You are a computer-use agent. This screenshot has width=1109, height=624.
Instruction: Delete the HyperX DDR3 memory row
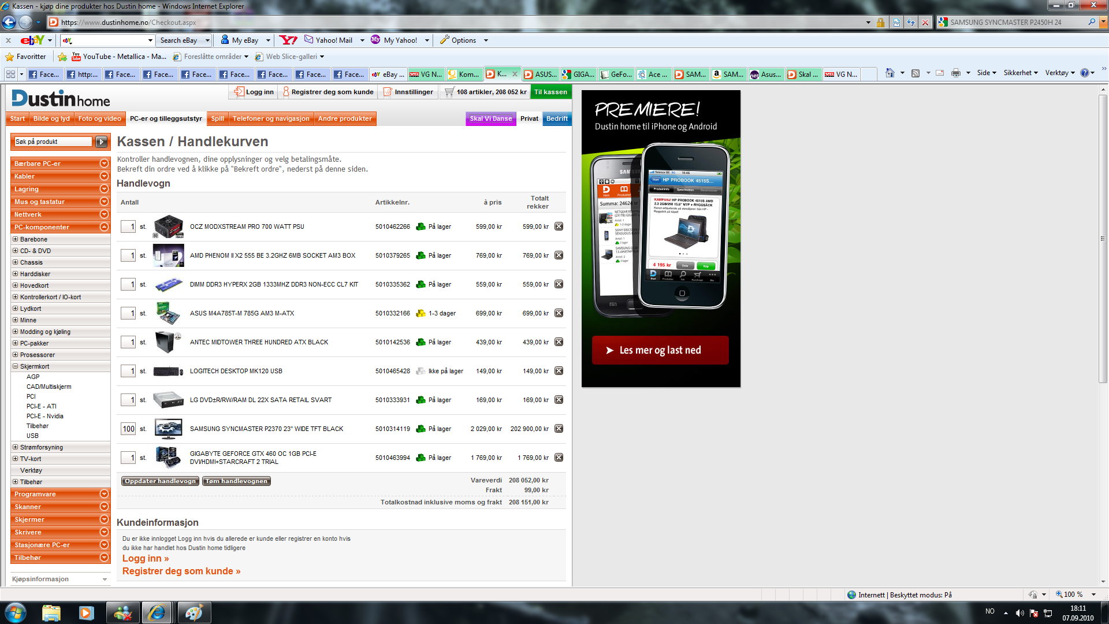click(x=559, y=284)
